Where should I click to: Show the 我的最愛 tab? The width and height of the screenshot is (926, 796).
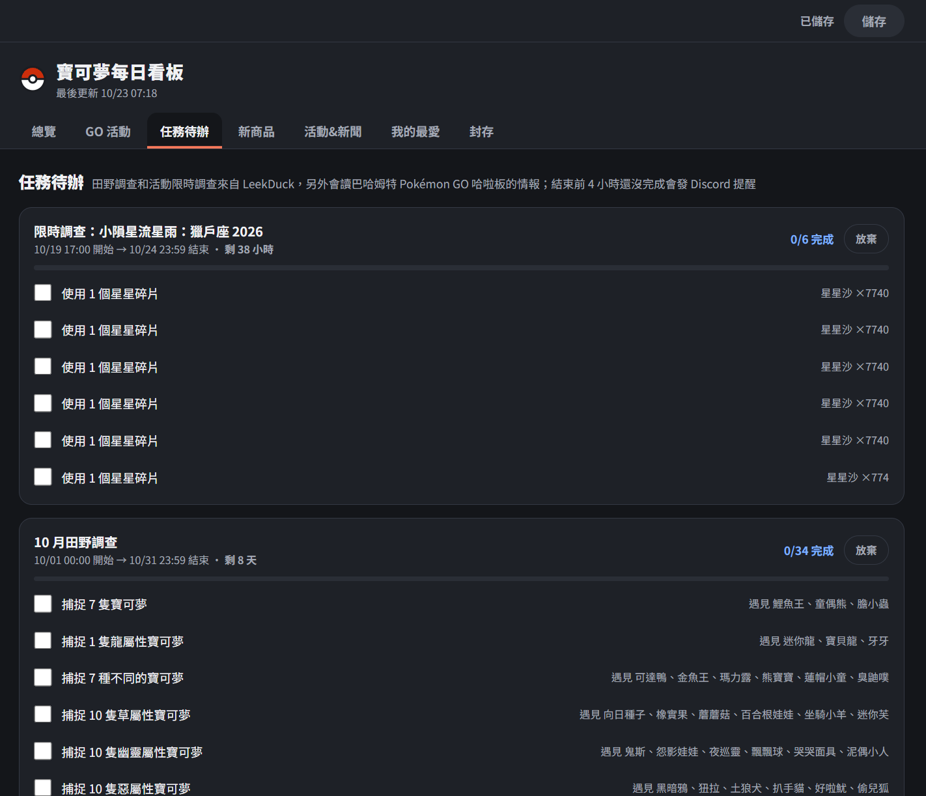point(415,132)
